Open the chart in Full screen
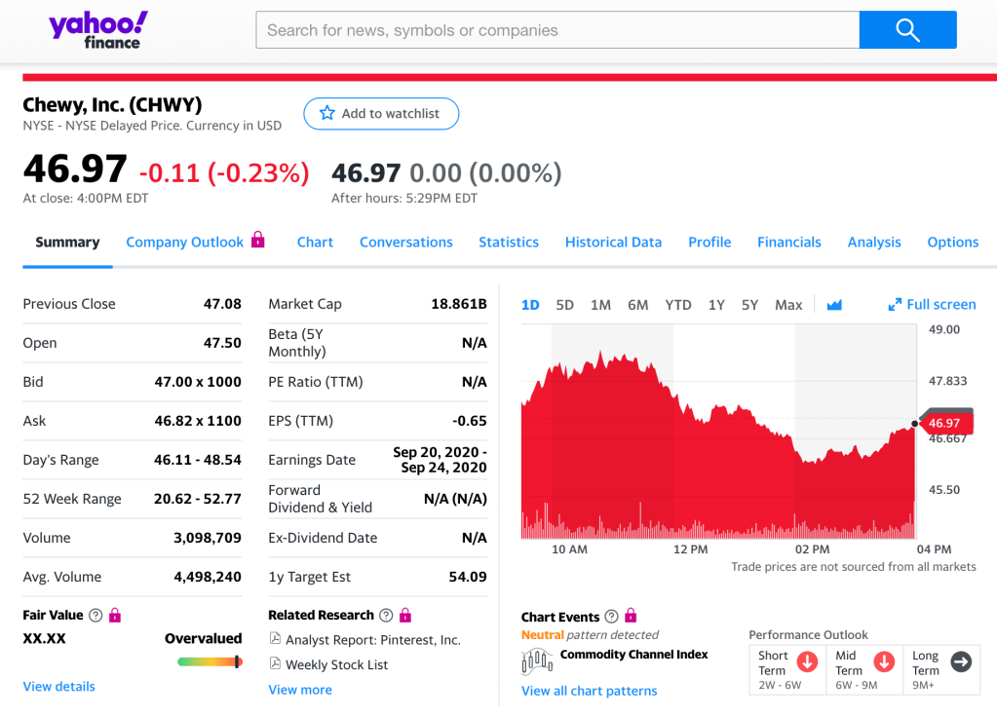Image resolution: width=997 pixels, height=717 pixels. [x=932, y=305]
